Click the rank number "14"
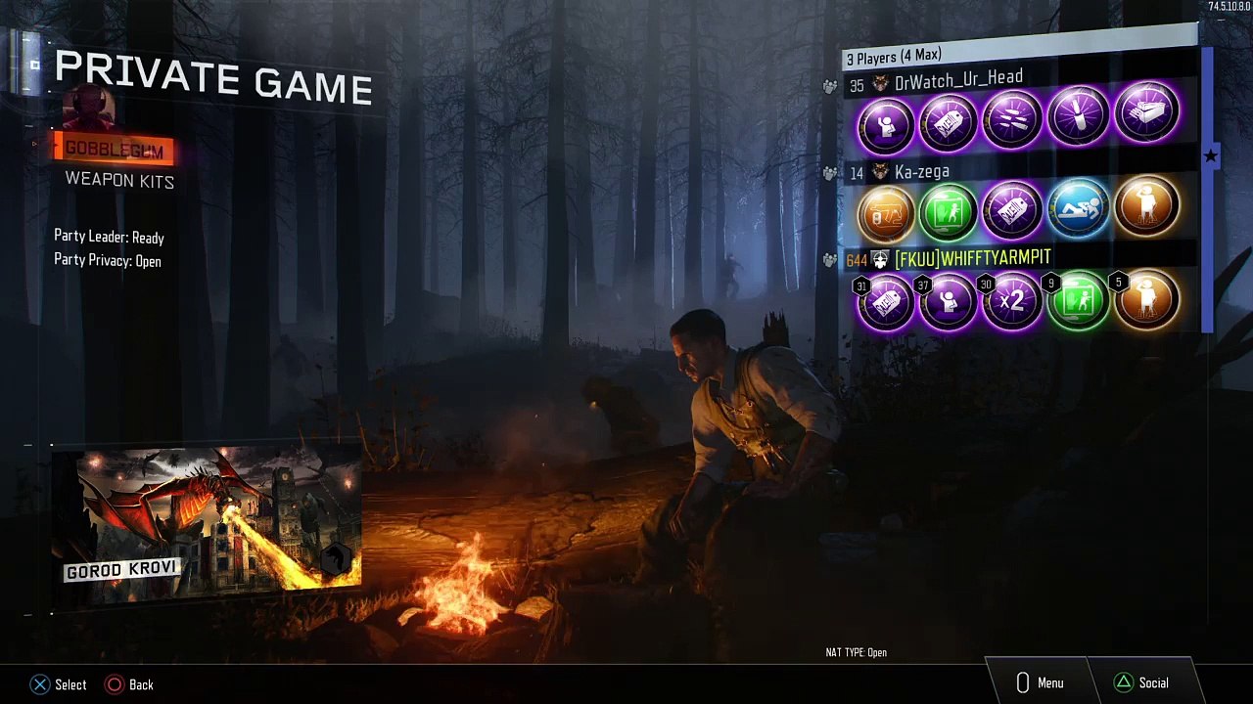Image resolution: width=1253 pixels, height=704 pixels. click(857, 174)
